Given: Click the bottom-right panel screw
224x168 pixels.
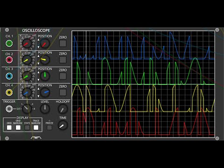Looking at the screenshot, I should 217,138.
